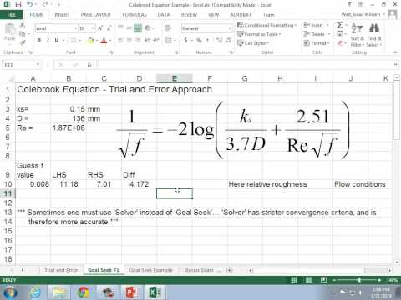Toggle Bold formatting
This screenshot has height=300, width=401.
(39, 41)
